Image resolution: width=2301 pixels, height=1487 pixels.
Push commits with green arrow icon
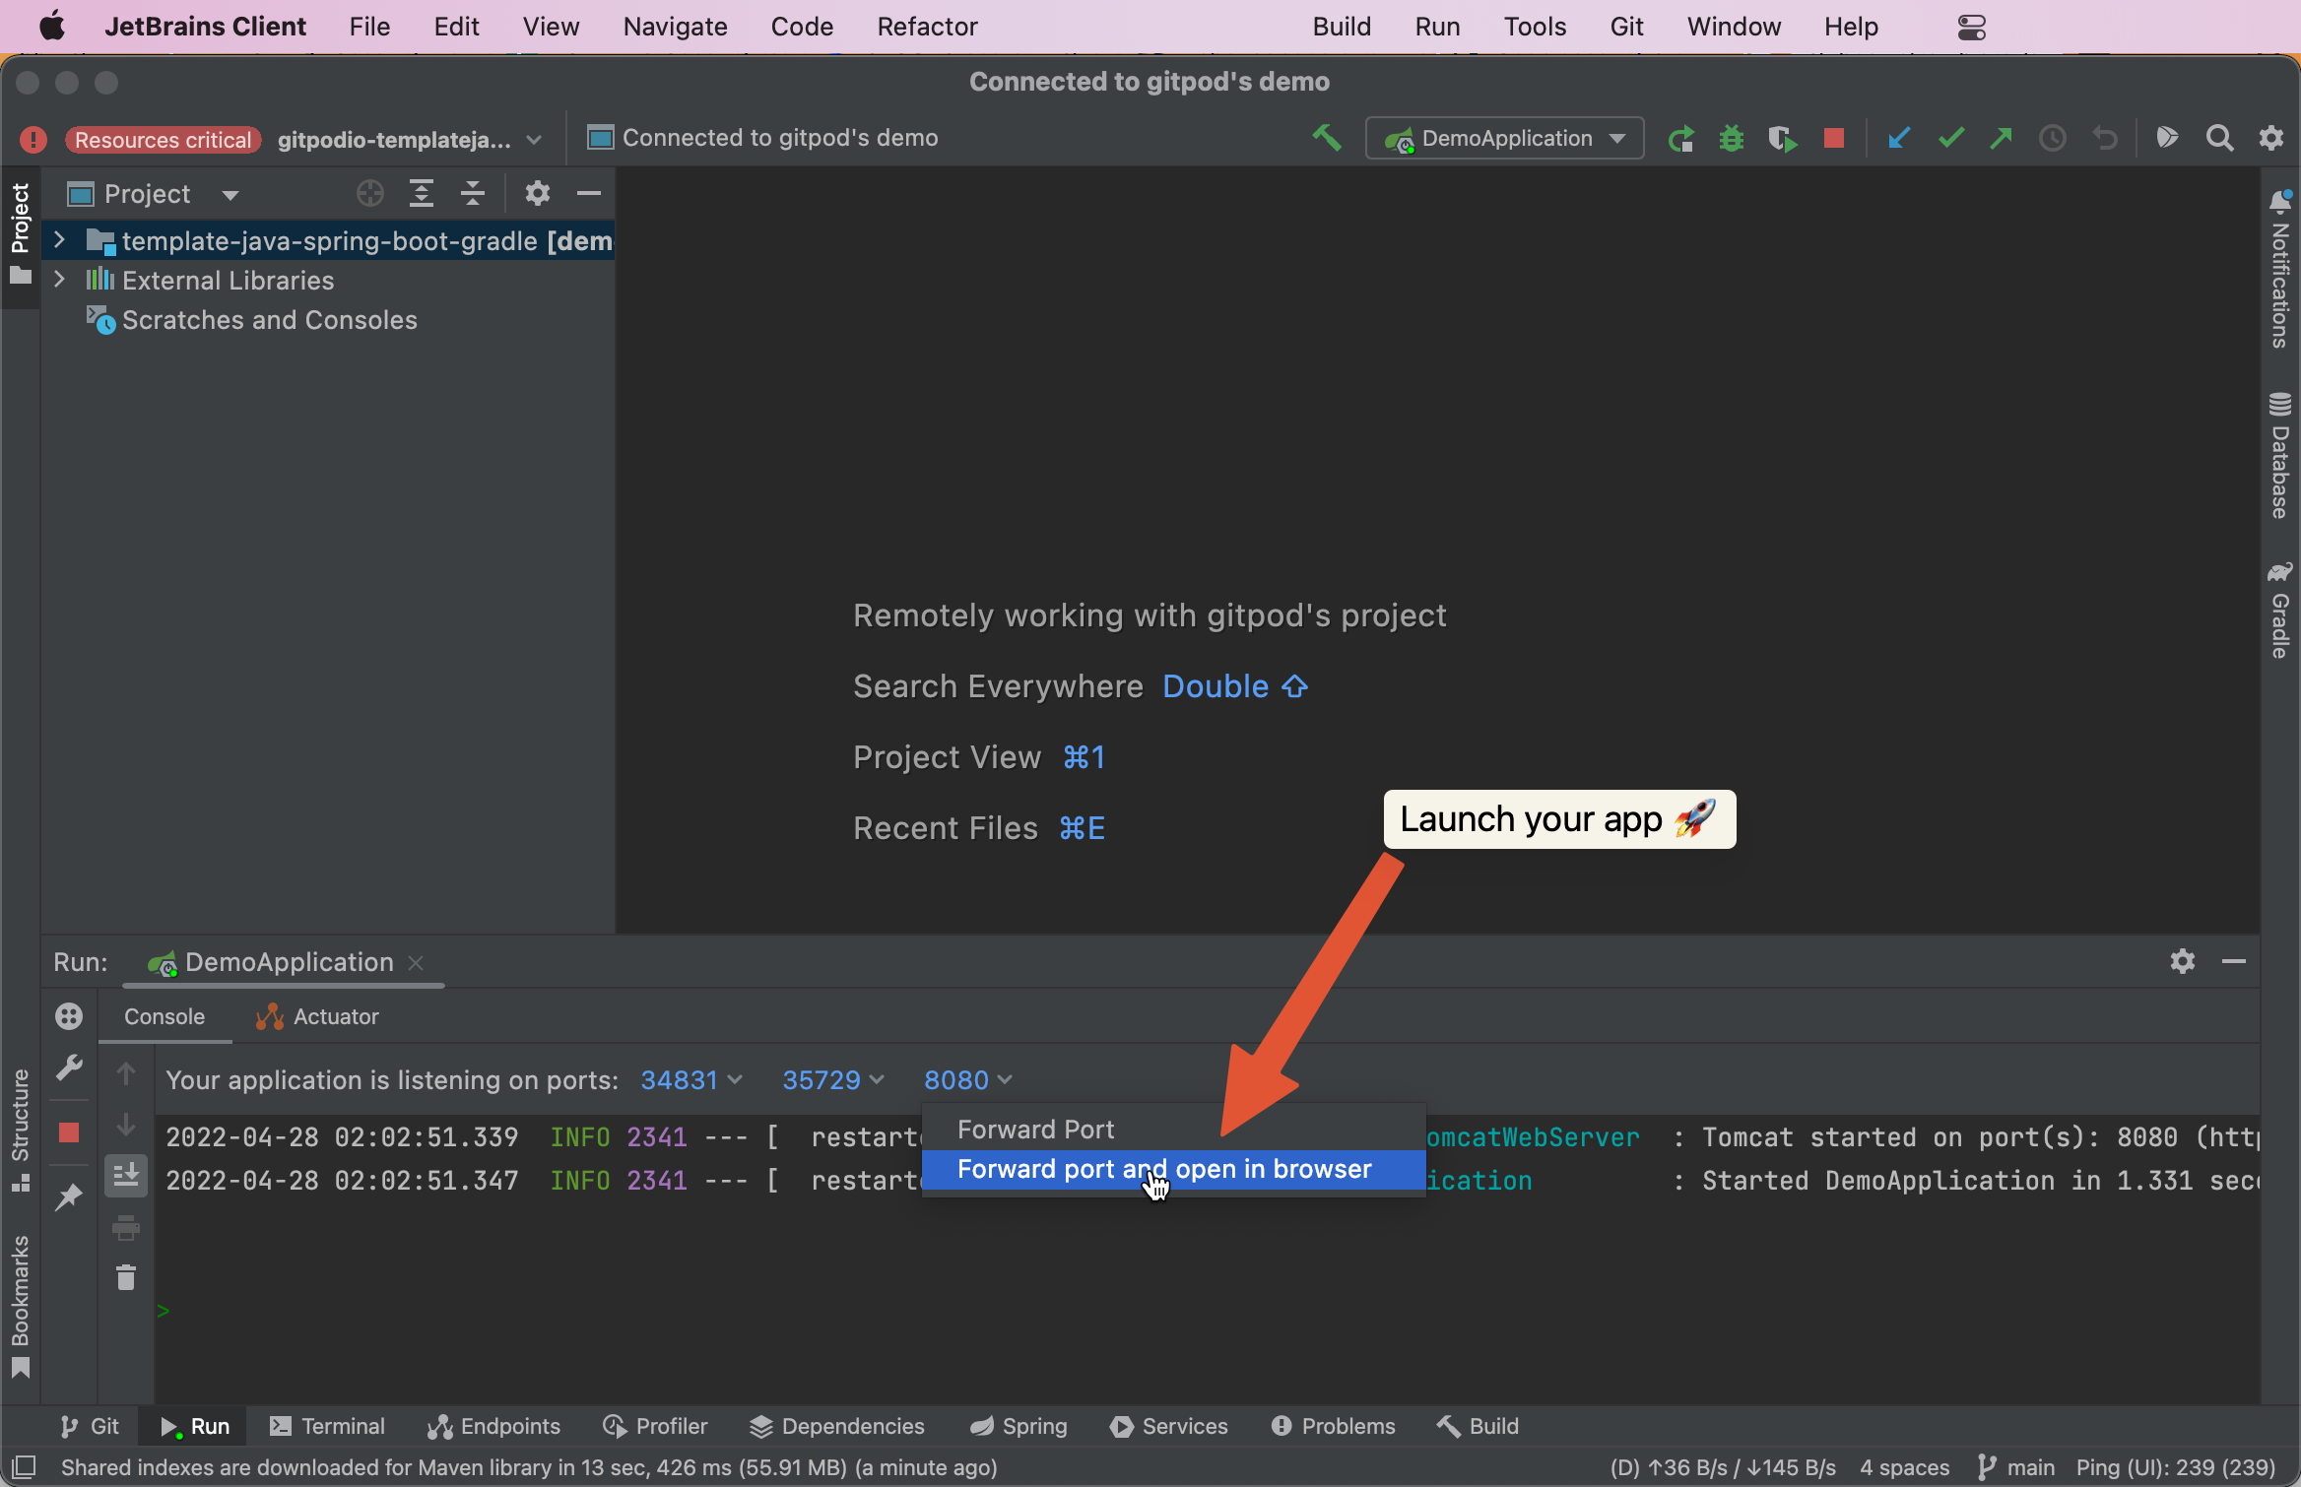tap(2001, 139)
